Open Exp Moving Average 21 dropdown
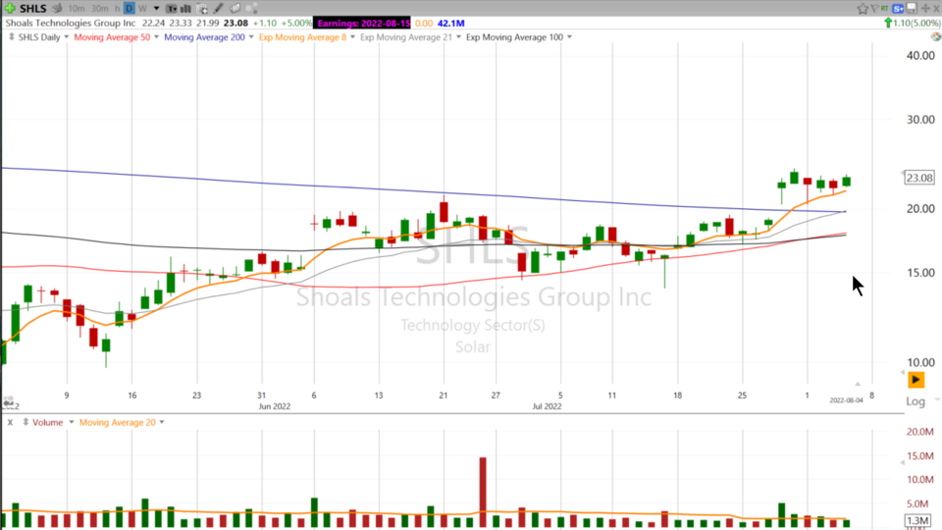 pos(458,37)
